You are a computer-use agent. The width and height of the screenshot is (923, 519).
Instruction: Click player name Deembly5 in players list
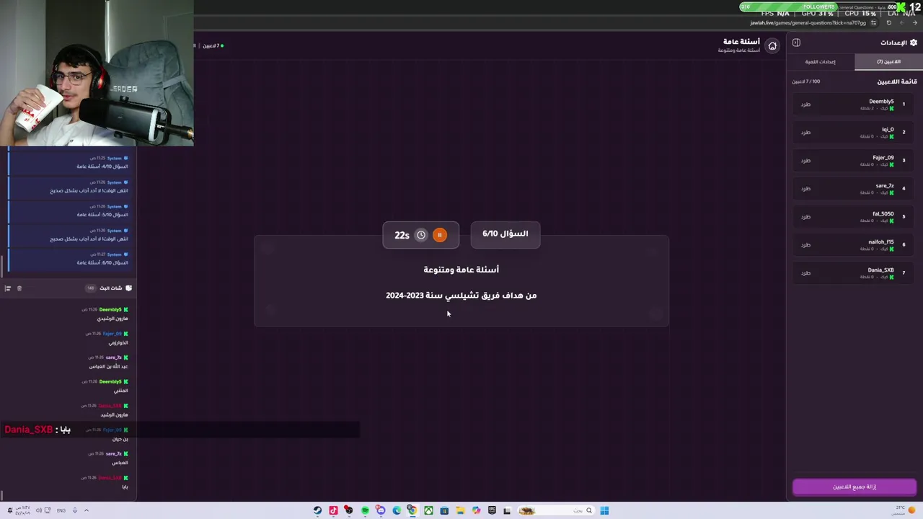click(x=881, y=102)
